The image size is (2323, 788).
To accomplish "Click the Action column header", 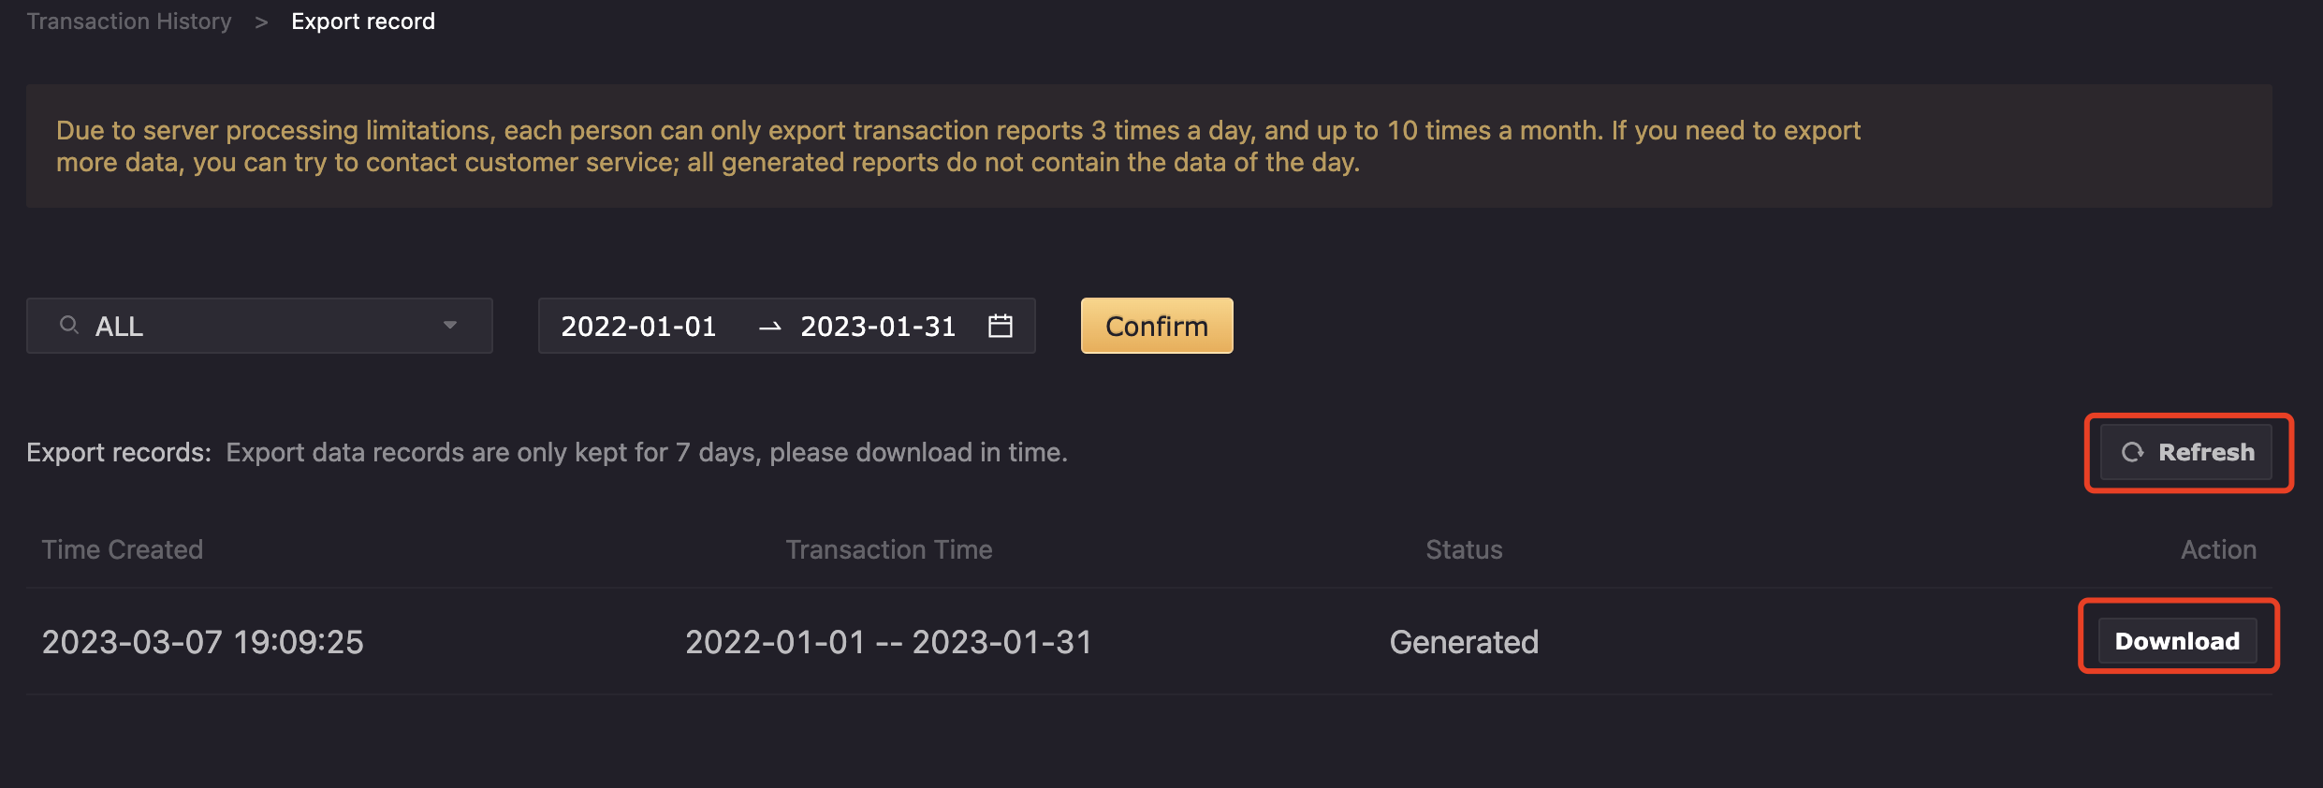I will 2218,549.
